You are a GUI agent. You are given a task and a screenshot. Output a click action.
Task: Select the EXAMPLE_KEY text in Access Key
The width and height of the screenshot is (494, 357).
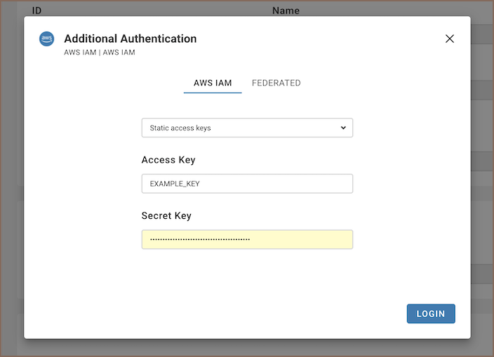[175, 184]
